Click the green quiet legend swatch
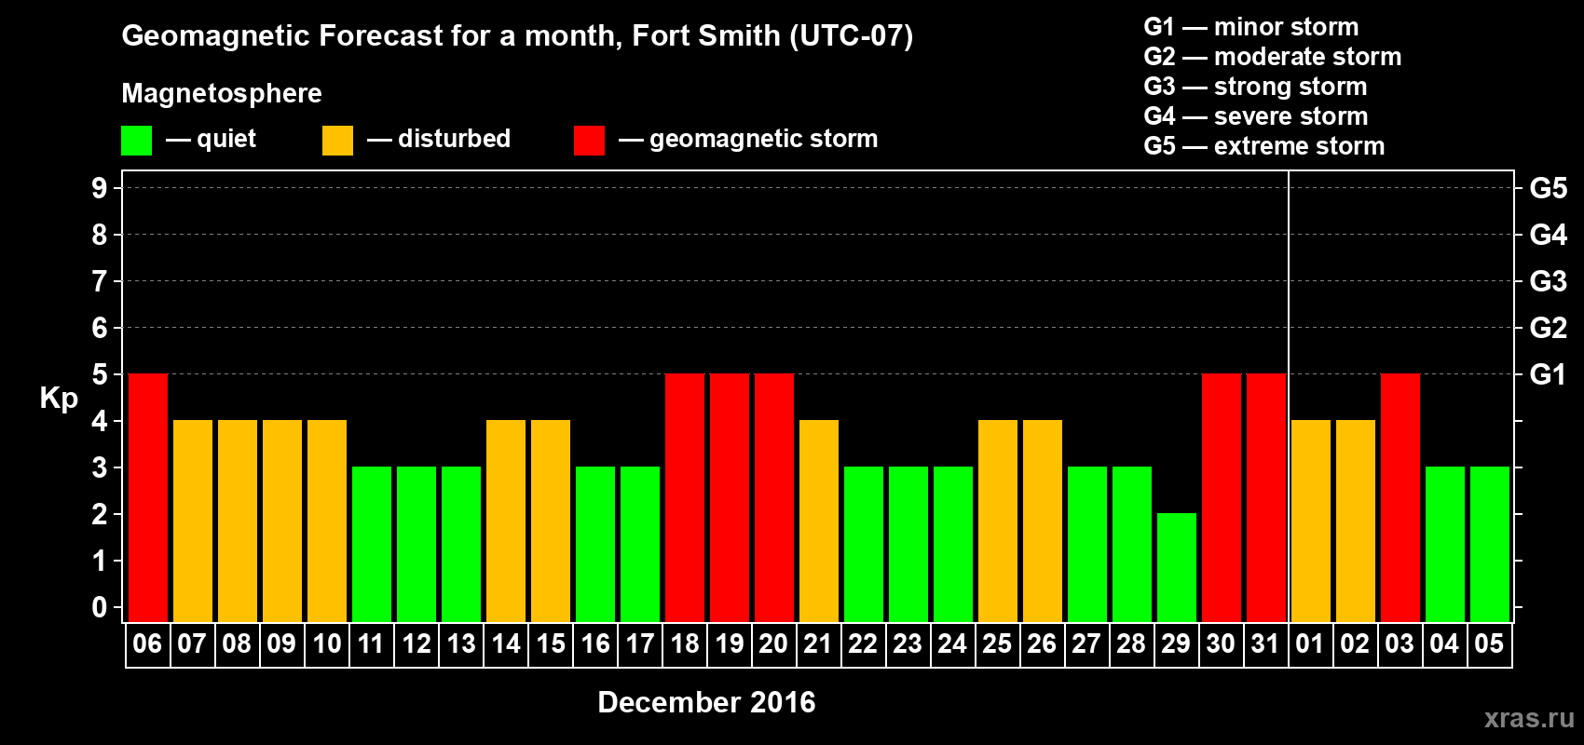This screenshot has width=1584, height=745. (x=136, y=141)
